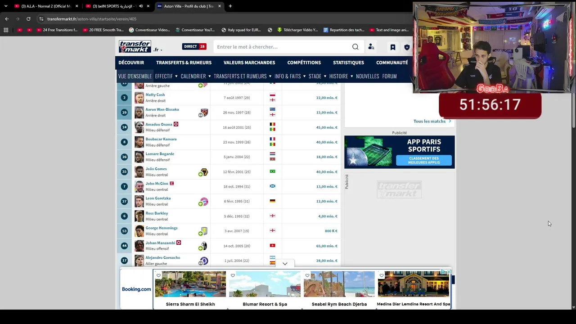Click the shield icon in site header
The height and width of the screenshot is (324, 576).
point(407,47)
